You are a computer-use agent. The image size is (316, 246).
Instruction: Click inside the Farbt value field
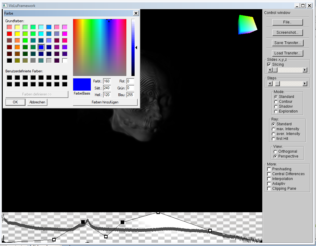tap(107, 81)
